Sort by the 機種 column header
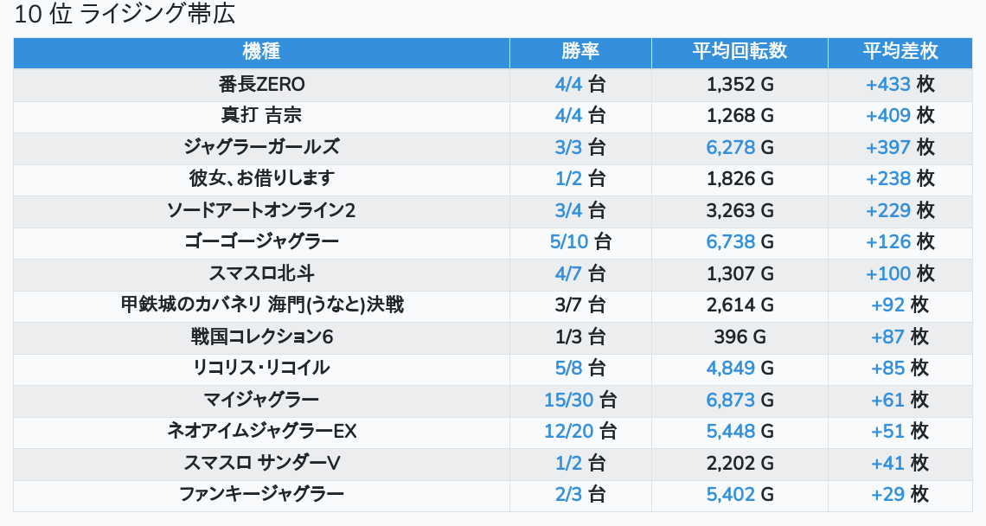This screenshot has width=986, height=526. pos(261,52)
